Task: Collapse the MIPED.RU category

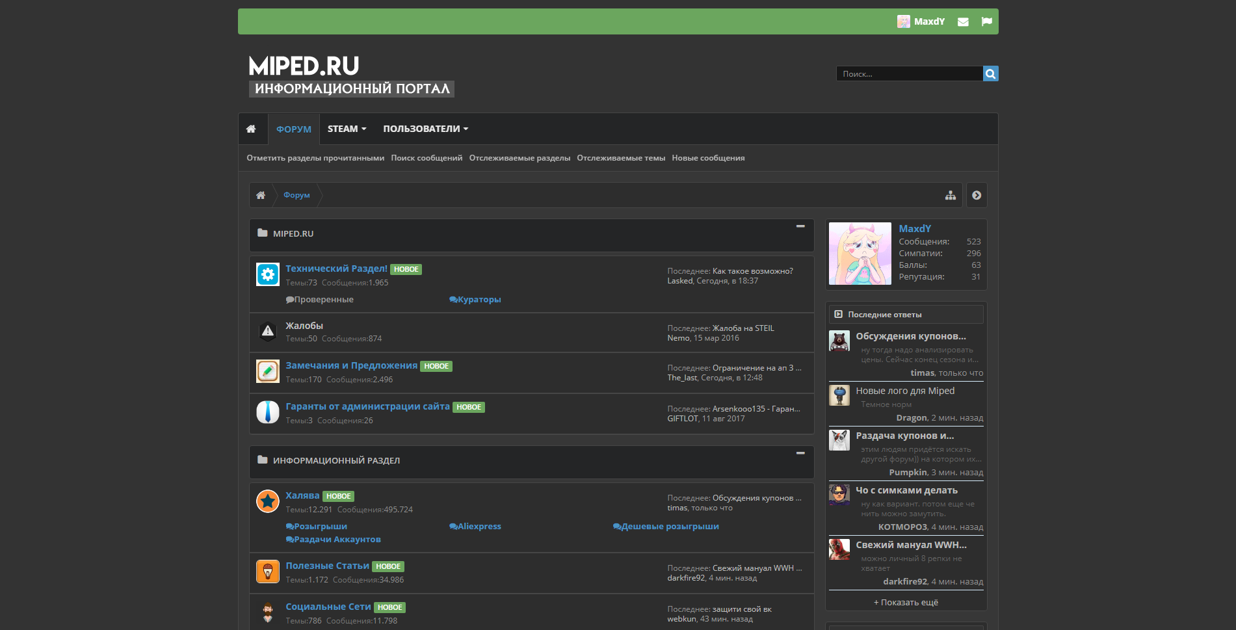Action: coord(800,226)
